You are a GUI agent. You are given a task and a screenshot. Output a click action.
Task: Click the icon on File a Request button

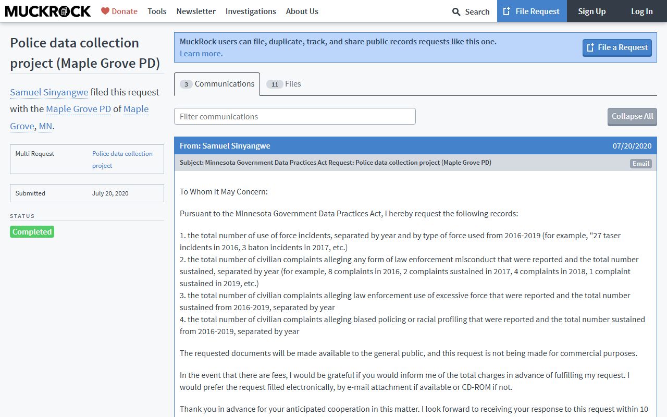click(x=590, y=47)
